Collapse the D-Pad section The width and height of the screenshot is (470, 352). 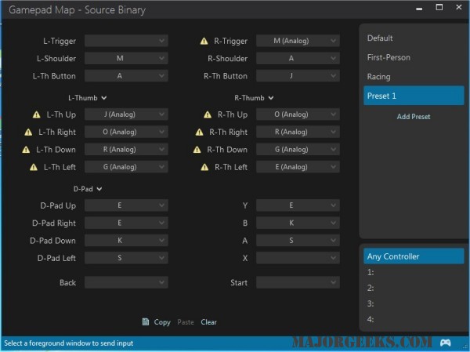click(88, 189)
